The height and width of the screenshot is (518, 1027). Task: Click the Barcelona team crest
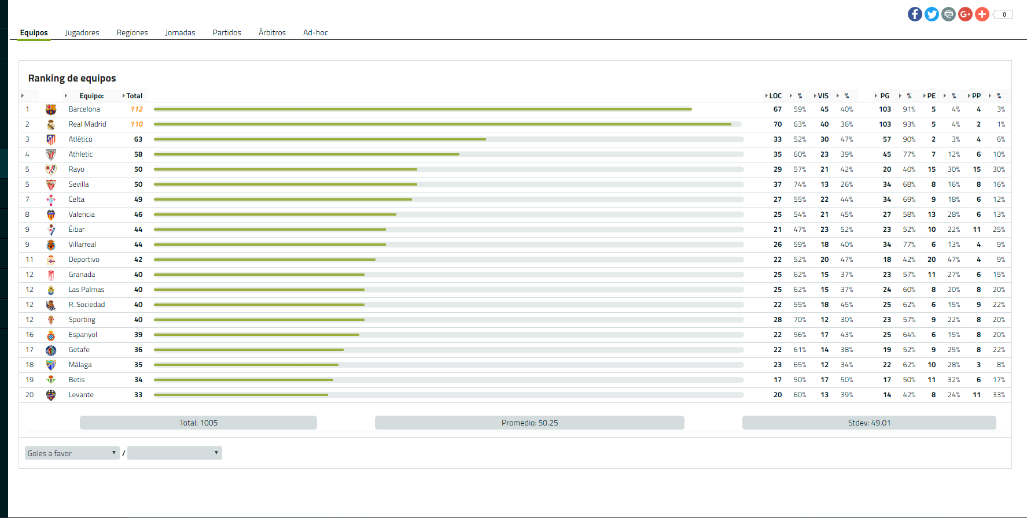pos(51,109)
